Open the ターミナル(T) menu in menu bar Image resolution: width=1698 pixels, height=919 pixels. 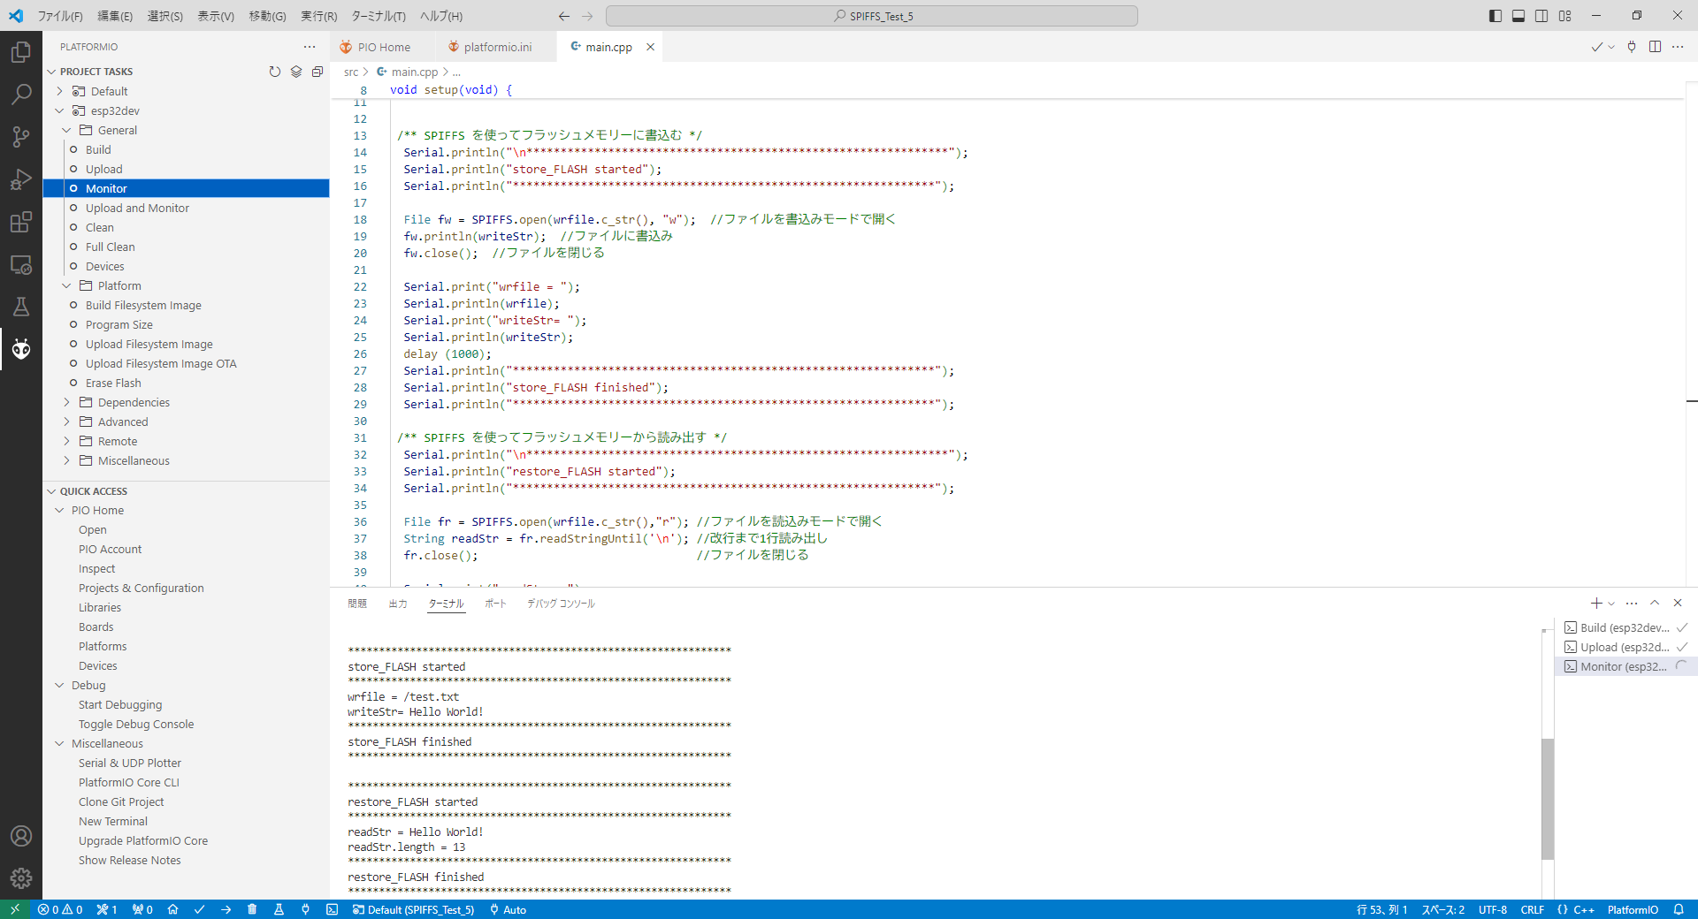(x=378, y=16)
